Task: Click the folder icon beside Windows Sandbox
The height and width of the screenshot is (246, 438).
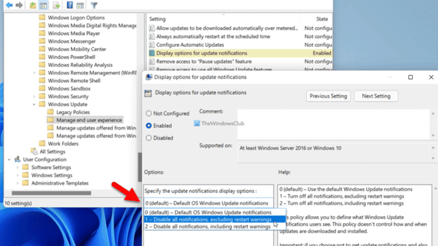Action: 42,88
